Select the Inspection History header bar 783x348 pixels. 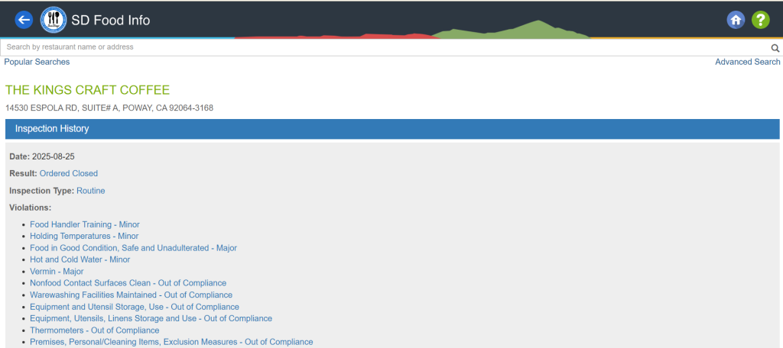(x=392, y=129)
